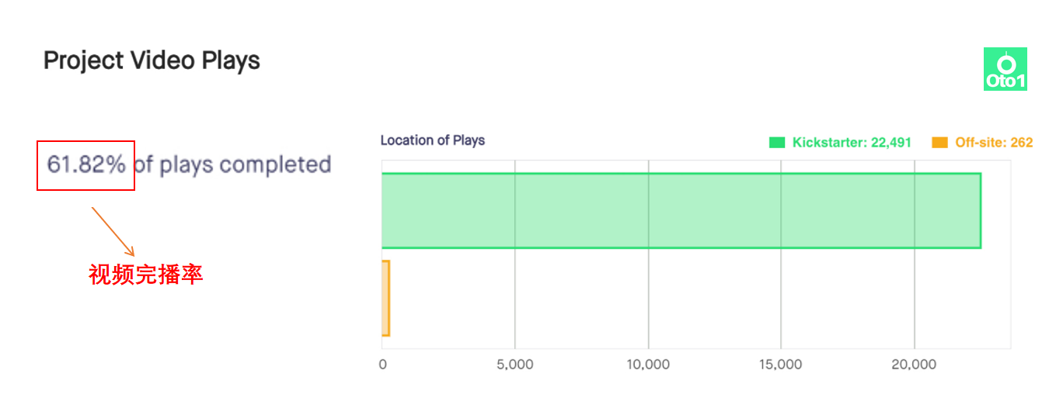Click the 0 axis label

point(382,365)
